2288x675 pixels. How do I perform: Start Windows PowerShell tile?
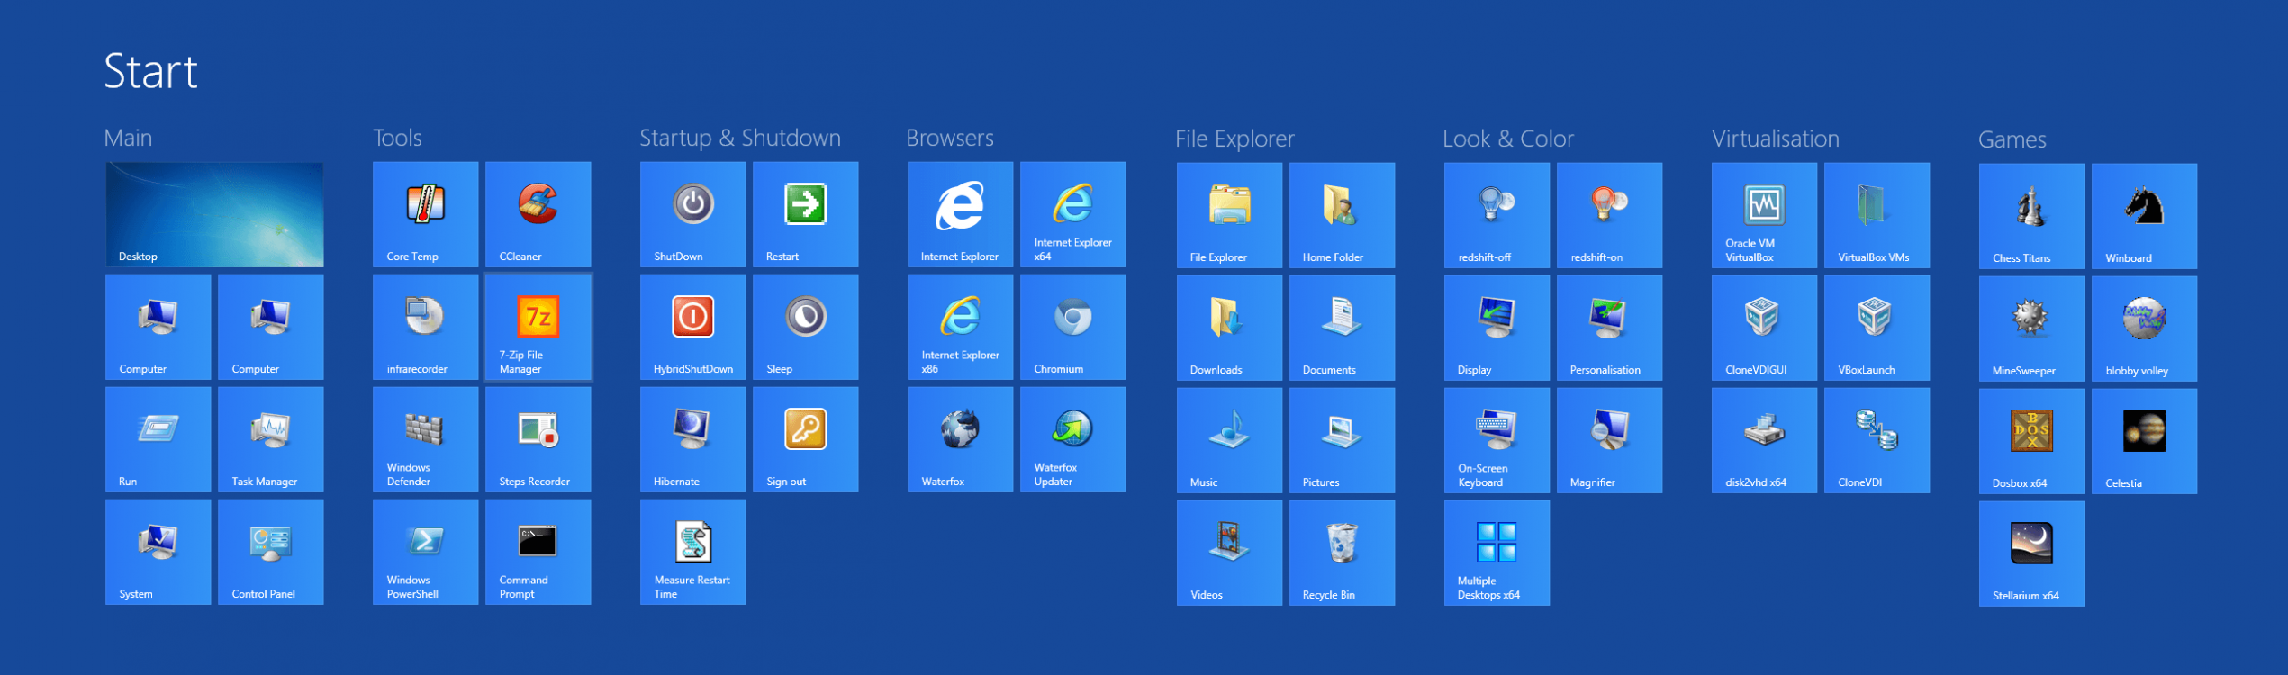point(425,552)
